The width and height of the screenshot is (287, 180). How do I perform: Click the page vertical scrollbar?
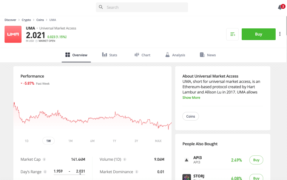[286, 26]
